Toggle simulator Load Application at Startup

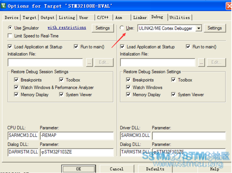coord(10,47)
